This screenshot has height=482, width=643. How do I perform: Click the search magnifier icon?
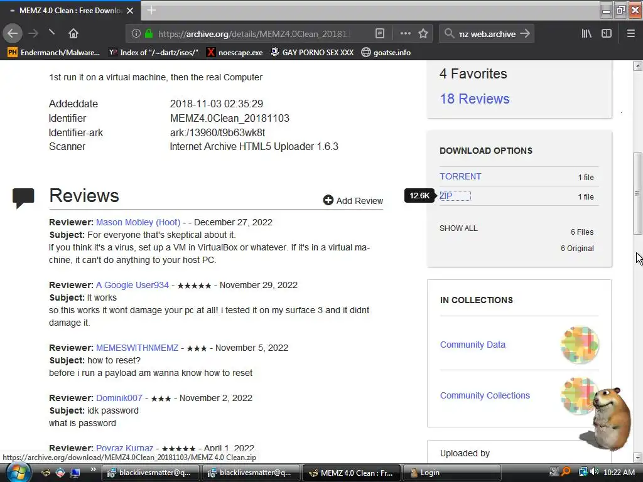[449, 34]
